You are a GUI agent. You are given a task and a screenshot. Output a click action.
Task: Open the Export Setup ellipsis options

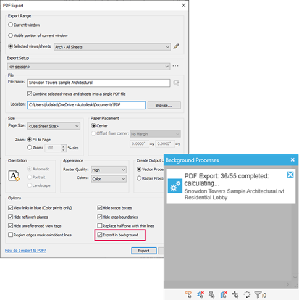pyautogui.click(x=175, y=66)
